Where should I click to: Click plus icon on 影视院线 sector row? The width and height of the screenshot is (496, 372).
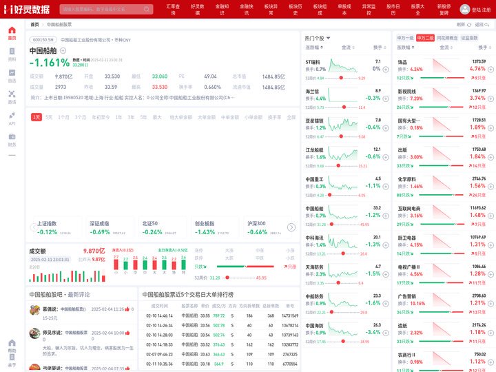click(490, 99)
